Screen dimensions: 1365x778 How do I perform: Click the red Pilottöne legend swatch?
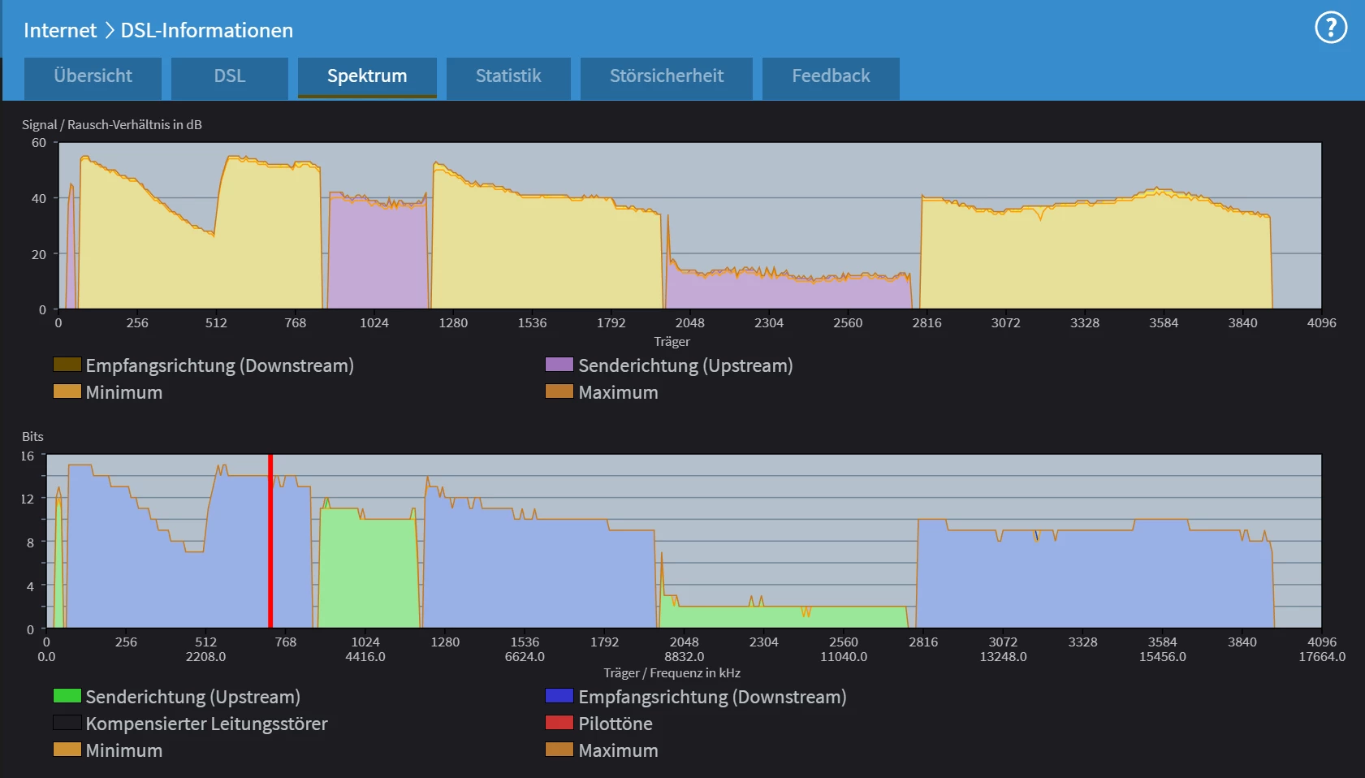point(559,723)
